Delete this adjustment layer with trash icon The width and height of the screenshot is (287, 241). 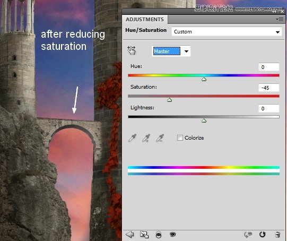[277, 235]
